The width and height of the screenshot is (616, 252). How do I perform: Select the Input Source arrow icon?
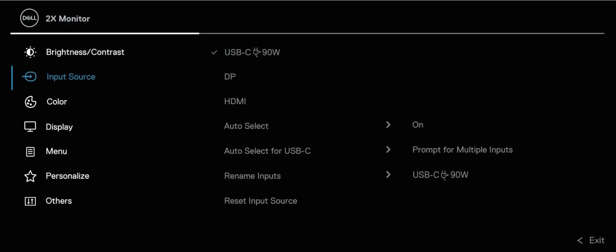click(30, 77)
